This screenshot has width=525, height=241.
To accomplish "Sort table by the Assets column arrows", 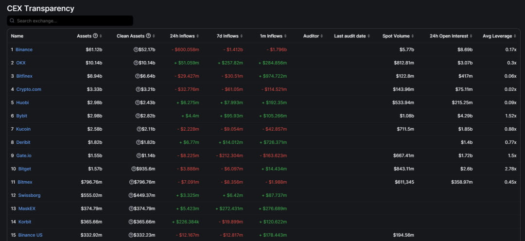I will tap(101, 36).
